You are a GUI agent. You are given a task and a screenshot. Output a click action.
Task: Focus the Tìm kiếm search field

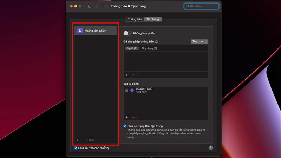tap(201, 6)
